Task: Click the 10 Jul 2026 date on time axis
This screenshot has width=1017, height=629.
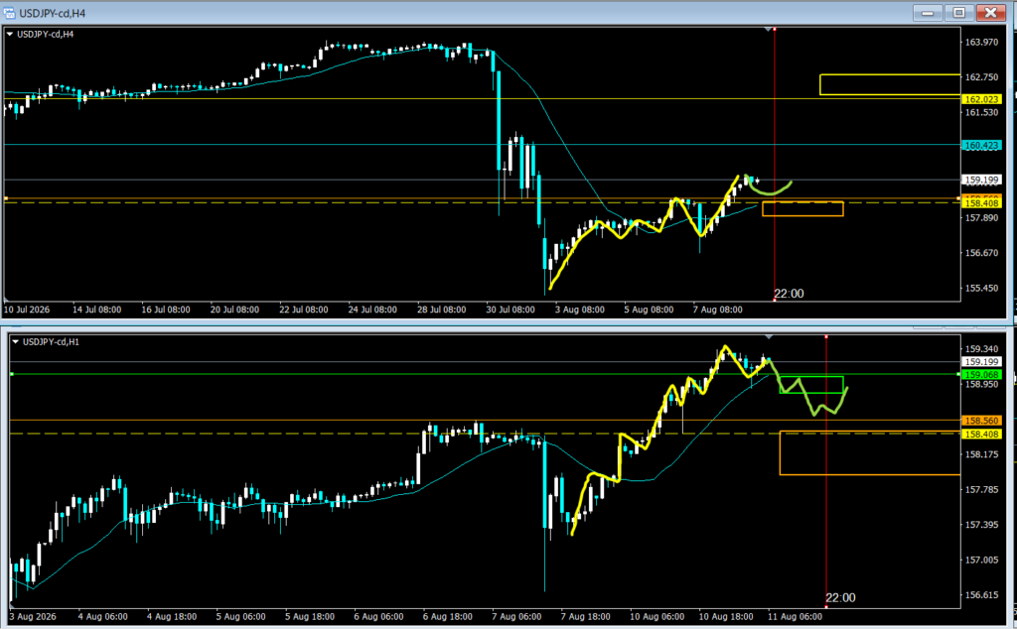Action: coord(27,310)
